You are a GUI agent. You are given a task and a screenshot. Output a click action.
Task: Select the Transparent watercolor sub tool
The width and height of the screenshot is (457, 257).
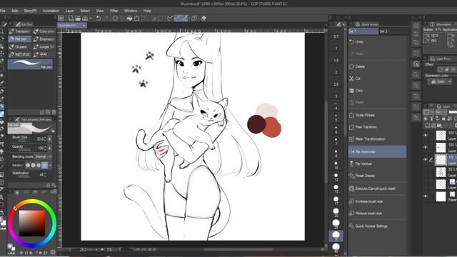coord(19,31)
